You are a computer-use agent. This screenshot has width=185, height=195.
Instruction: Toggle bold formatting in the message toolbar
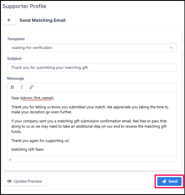coord(12,87)
